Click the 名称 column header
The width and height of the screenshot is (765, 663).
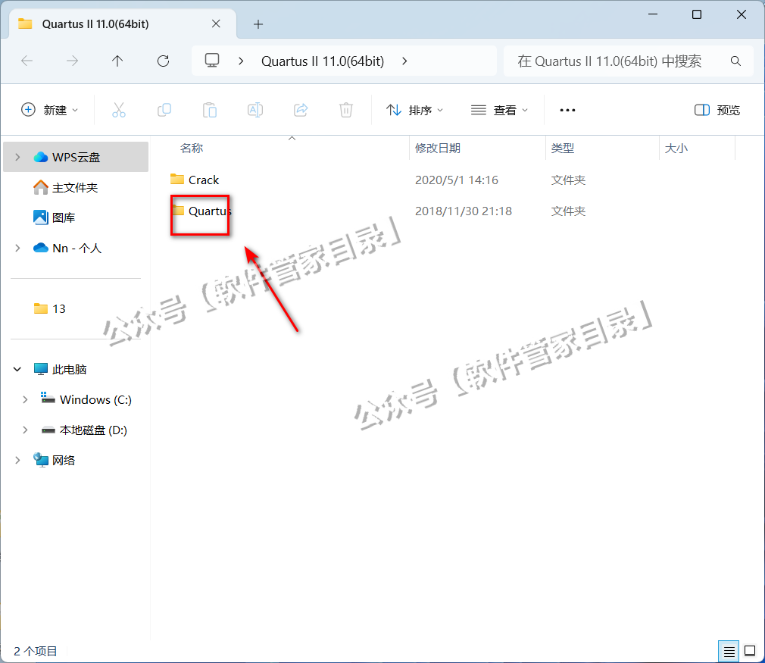[192, 148]
